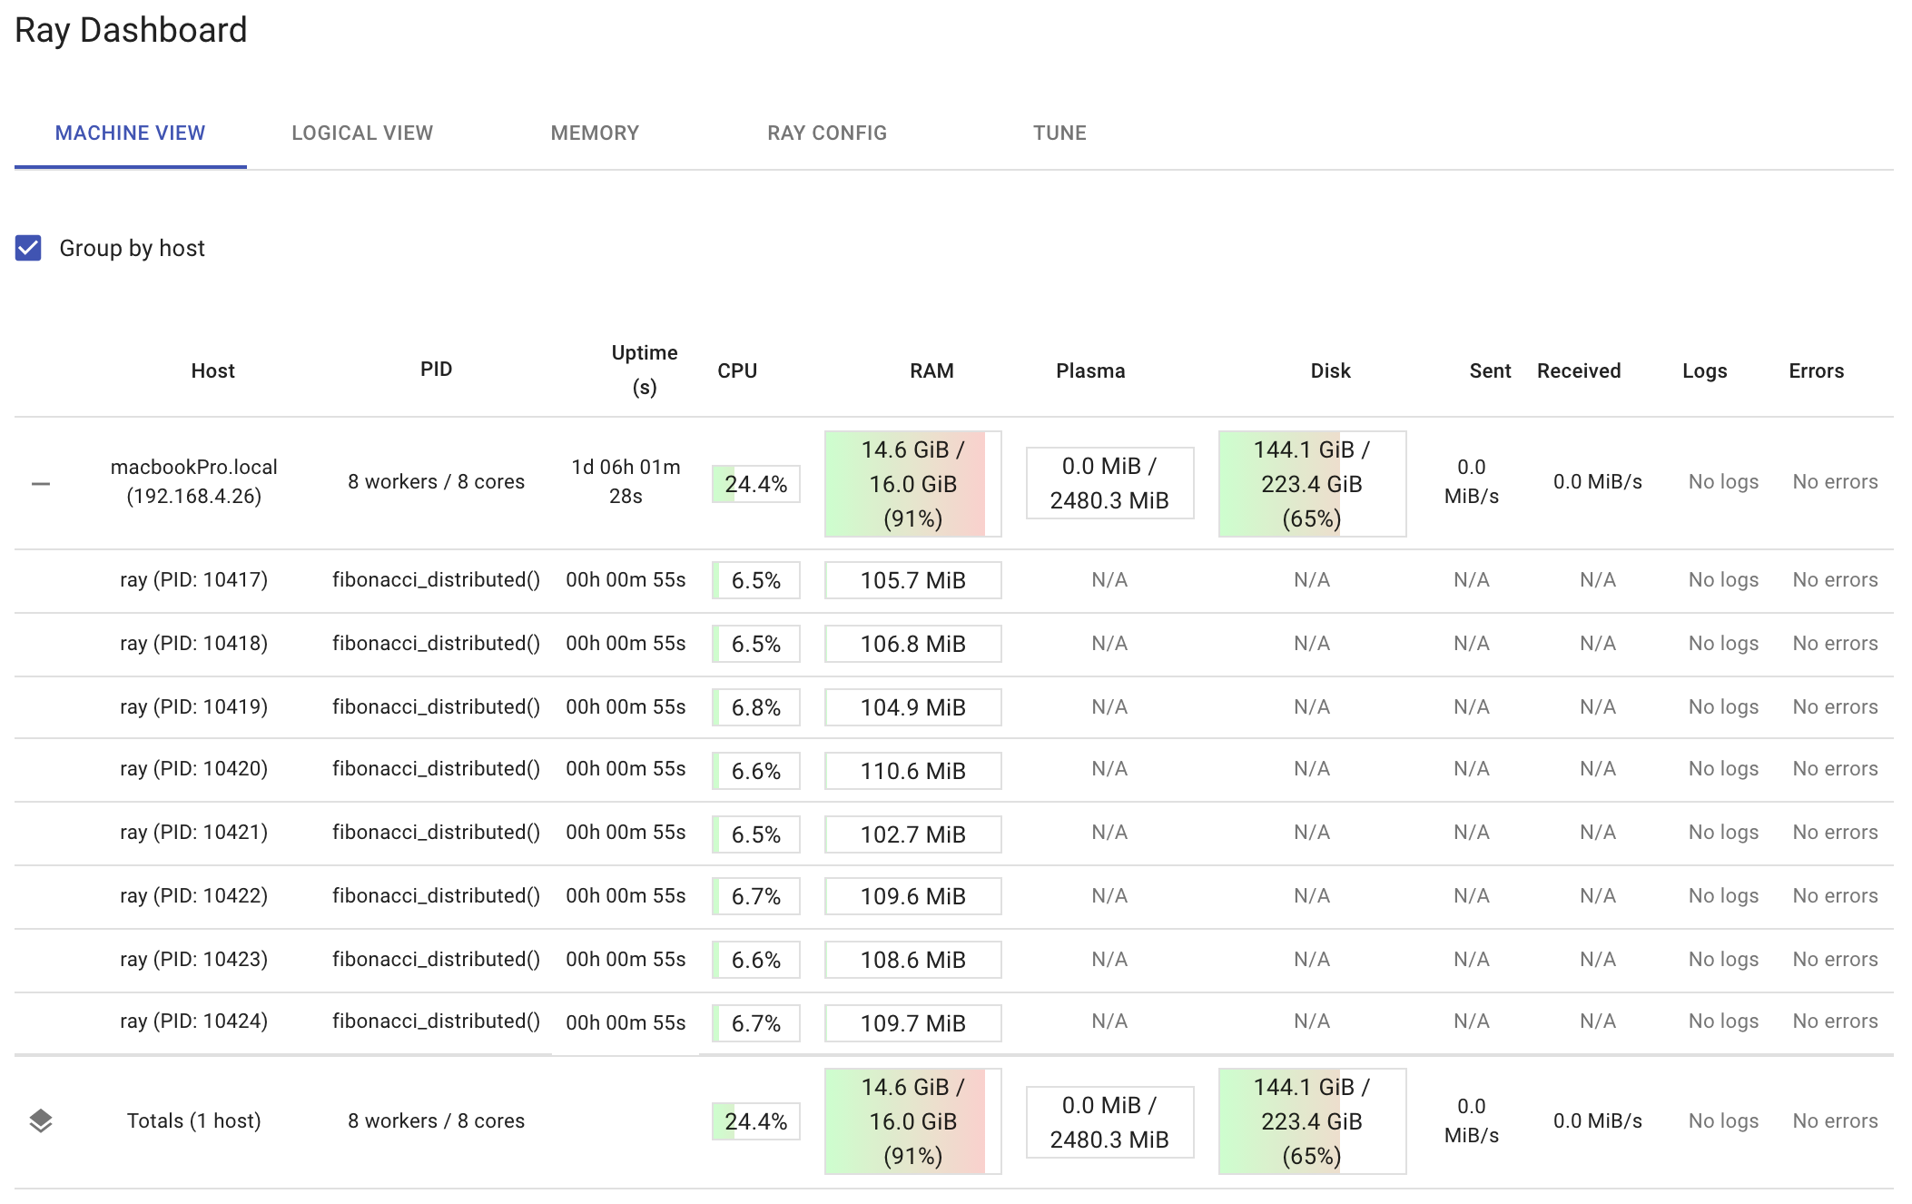Click the Logs column header
Viewport: 1912px width, 1204px height.
coord(1704,370)
